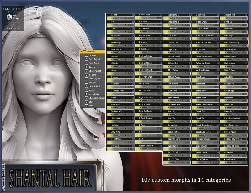Open the gear settings for Back Longer

(x=133, y=42)
